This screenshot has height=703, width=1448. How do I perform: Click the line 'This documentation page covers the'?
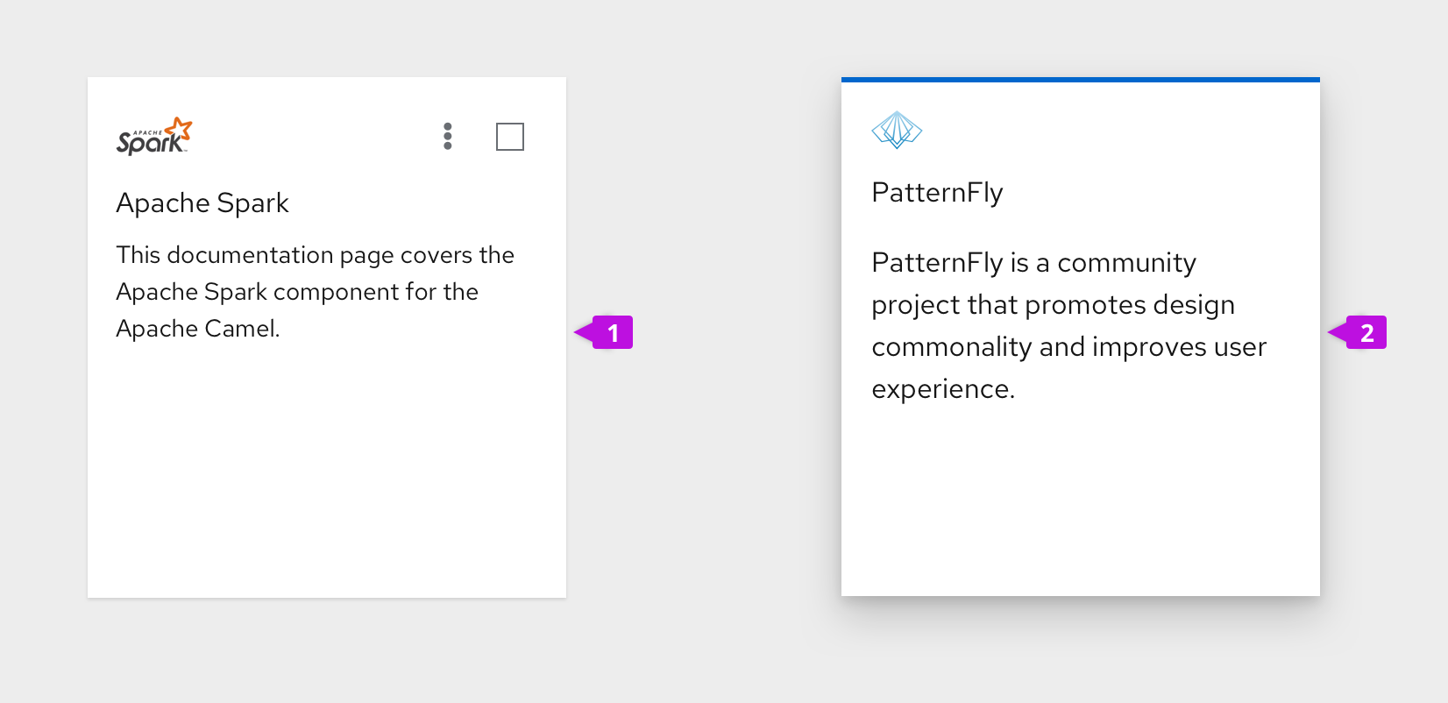click(315, 255)
